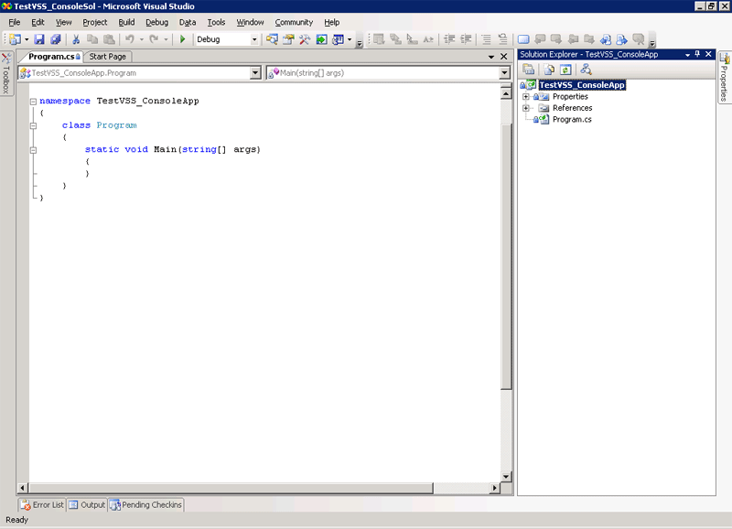This screenshot has height=529, width=732.
Task: Start debugging with the green play icon
Action: pyautogui.click(x=182, y=39)
